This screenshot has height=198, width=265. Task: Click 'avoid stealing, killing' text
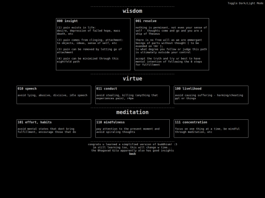(x=127, y=97)
